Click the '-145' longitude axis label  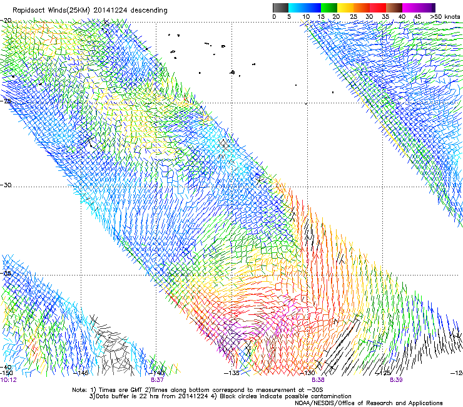pos(81,373)
